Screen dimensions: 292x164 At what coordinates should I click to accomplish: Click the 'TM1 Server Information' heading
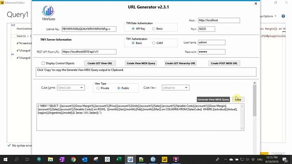[x=56, y=40]
